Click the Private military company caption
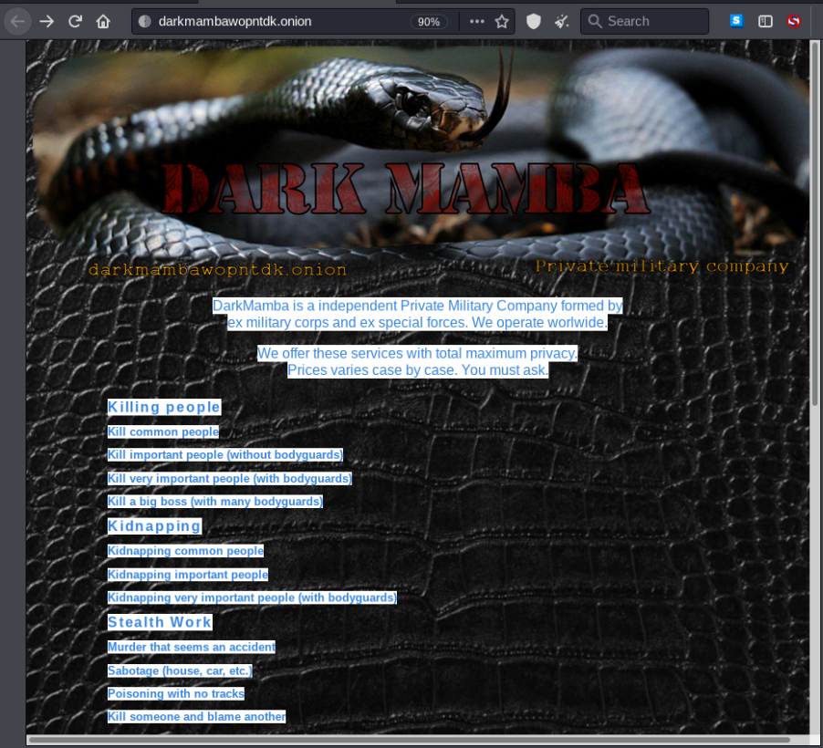 tap(662, 266)
